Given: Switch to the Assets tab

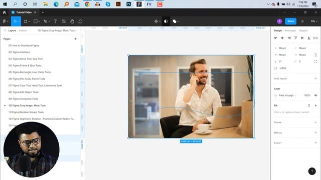Looking at the screenshot, I should [23, 30].
